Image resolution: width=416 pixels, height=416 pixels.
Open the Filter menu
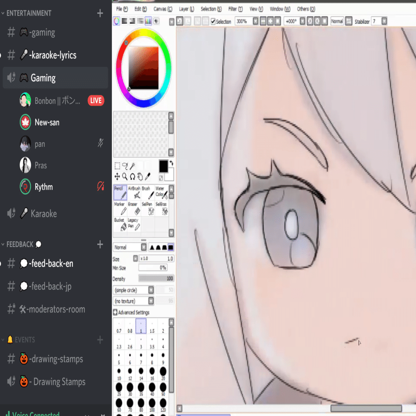click(x=235, y=9)
